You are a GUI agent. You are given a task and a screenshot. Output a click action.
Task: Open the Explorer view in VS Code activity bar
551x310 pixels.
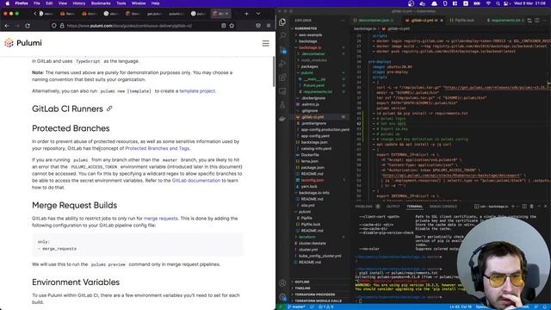coord(282,22)
